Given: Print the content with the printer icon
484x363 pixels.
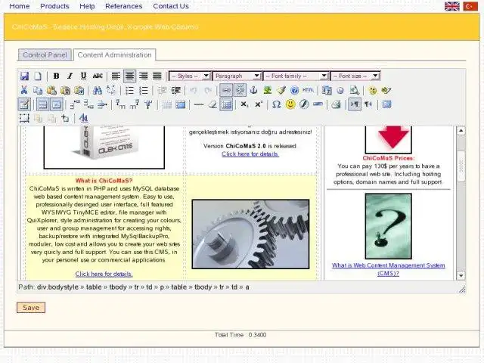Looking at the screenshot, I should pyautogui.click(x=336, y=104).
